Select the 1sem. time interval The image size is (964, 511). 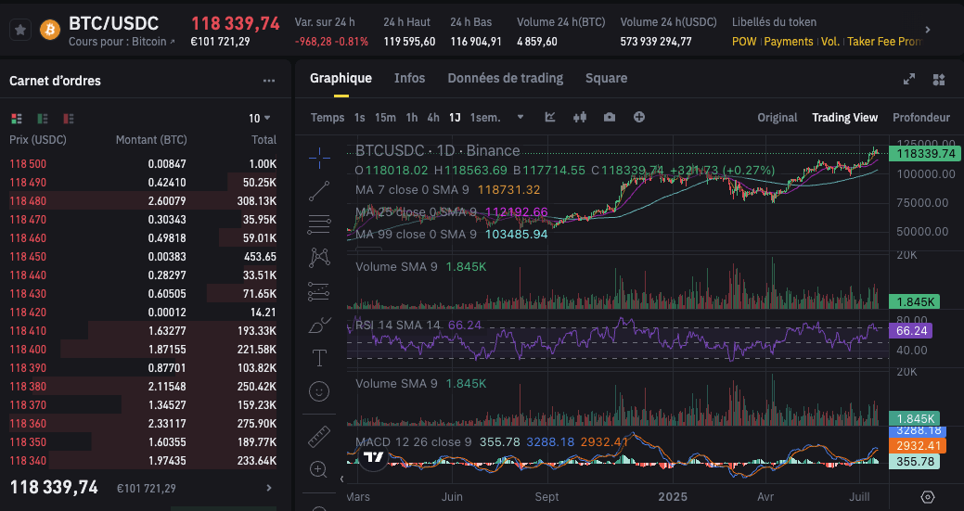click(485, 117)
